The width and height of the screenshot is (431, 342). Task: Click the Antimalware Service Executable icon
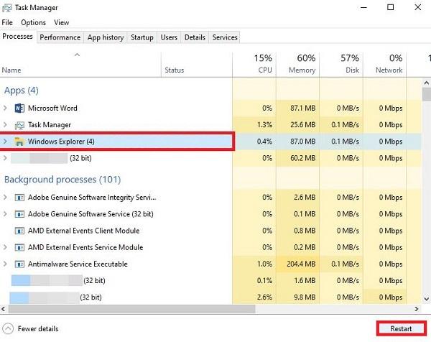[19, 264]
